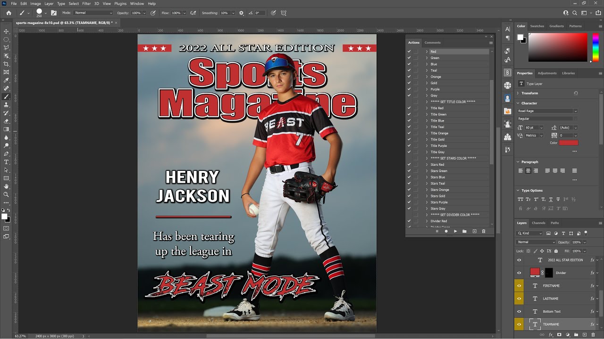Expand the Stars Orange action
This screenshot has width=604, height=339.
[x=427, y=190]
